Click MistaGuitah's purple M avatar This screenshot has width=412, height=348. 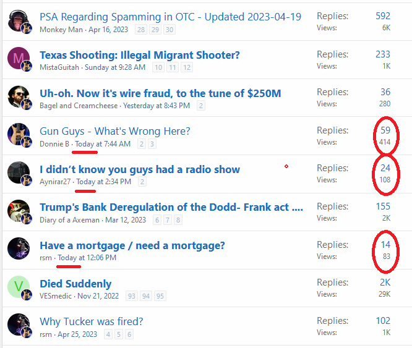[19, 59]
